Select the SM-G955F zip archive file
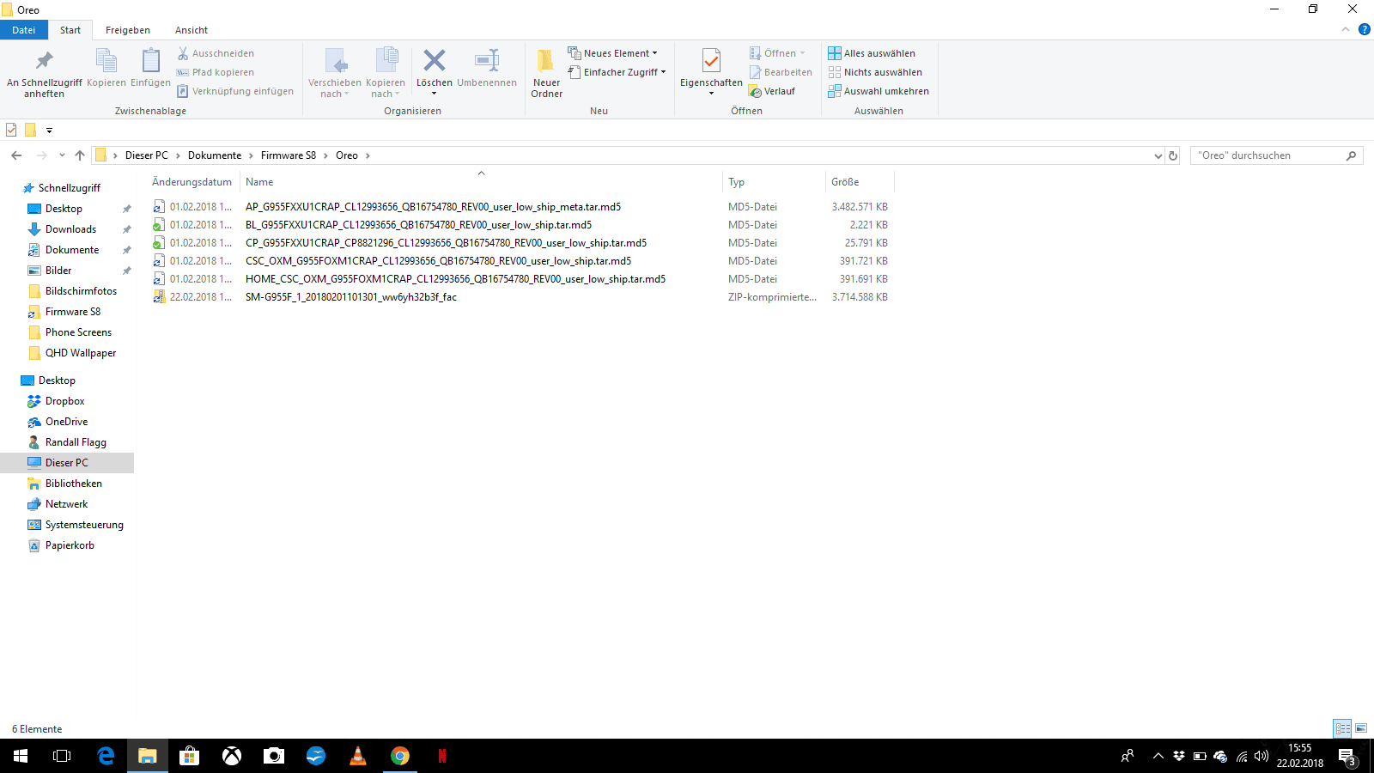This screenshot has height=773, width=1374. [x=351, y=297]
